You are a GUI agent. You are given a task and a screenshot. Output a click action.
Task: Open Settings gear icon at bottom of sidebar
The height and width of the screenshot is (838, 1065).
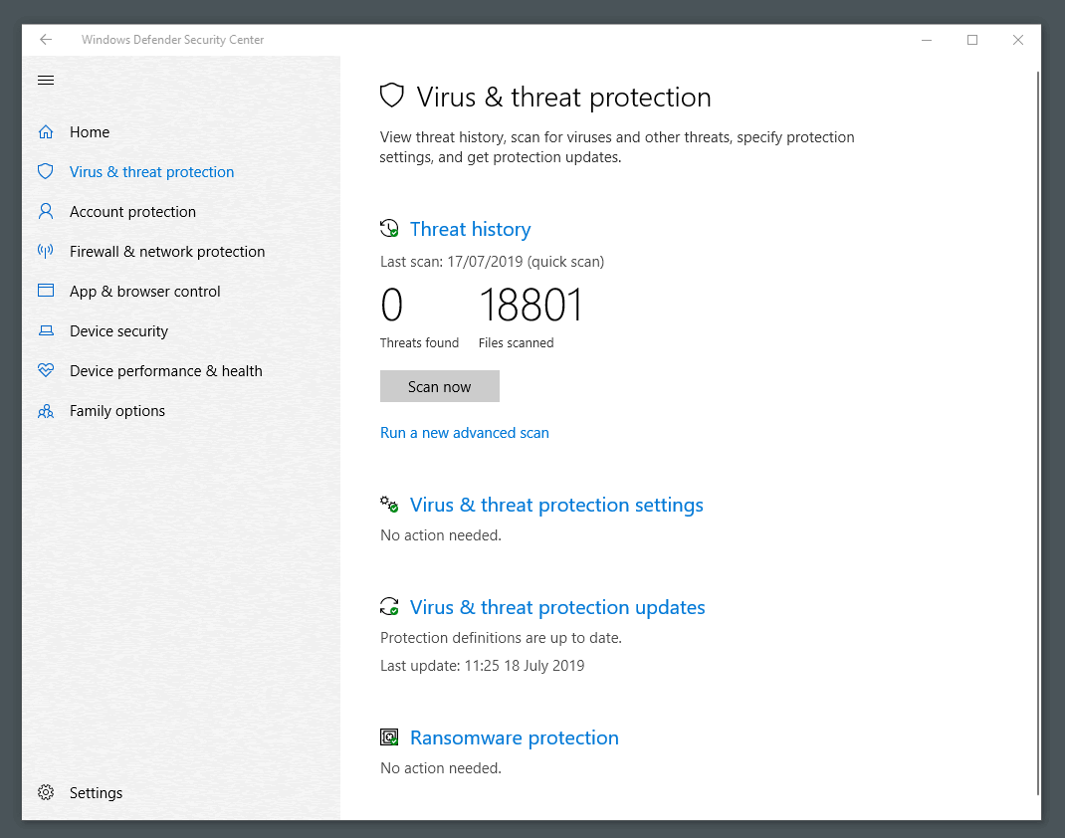click(46, 792)
